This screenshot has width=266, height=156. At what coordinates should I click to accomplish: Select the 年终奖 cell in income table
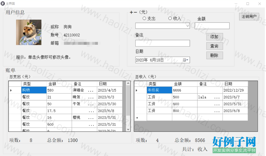[x=159, y=90]
